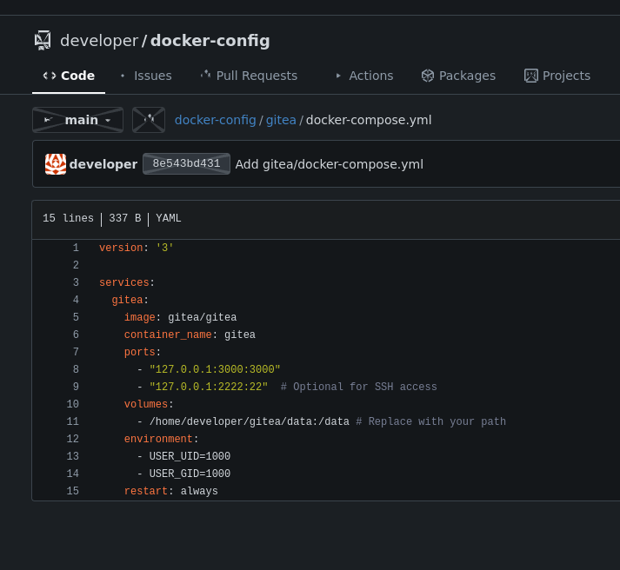Open the gitea folder in breadcrumb
Image resolution: width=620 pixels, height=570 pixels.
pos(281,120)
